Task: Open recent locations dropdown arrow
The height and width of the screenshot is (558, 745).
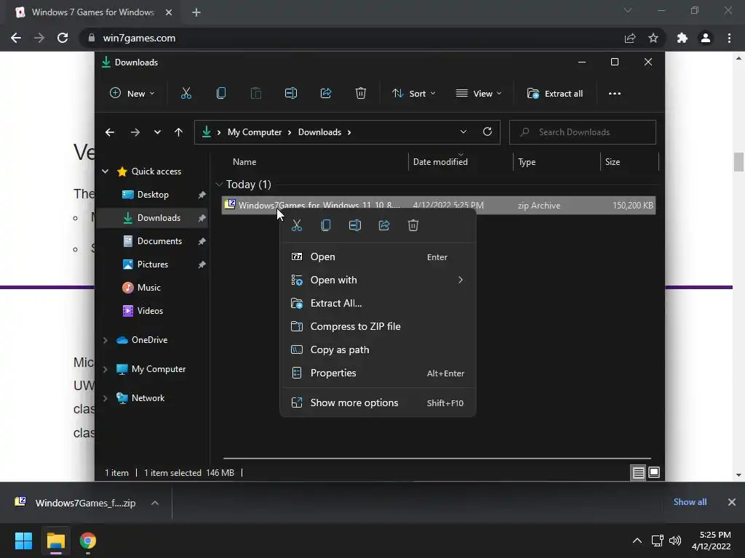Action: 157,132
